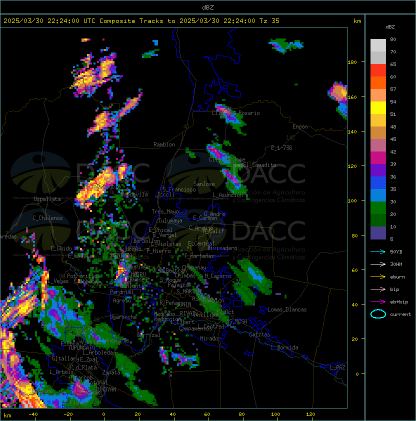The image size is (416, 421).
Task: Click the 'Potrerillos' place label
Action: coord(83,276)
